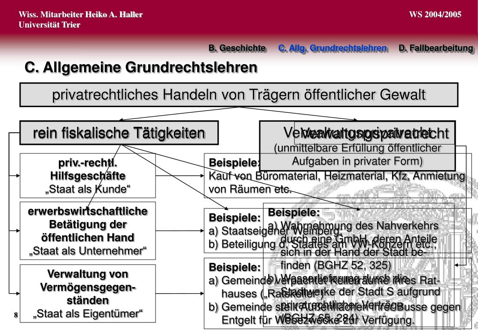Select the 'priv.-rechtl. Hilfsgeschäfte' box
The image size is (478, 330).
coord(88,176)
